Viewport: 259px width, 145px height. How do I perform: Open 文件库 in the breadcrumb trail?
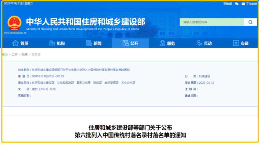pos(36,54)
